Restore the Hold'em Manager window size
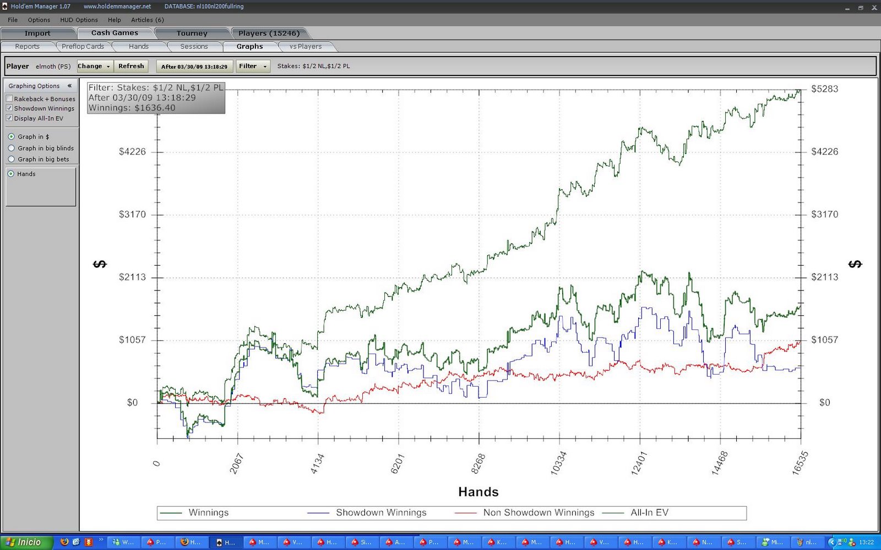The image size is (881, 550). coord(860,8)
